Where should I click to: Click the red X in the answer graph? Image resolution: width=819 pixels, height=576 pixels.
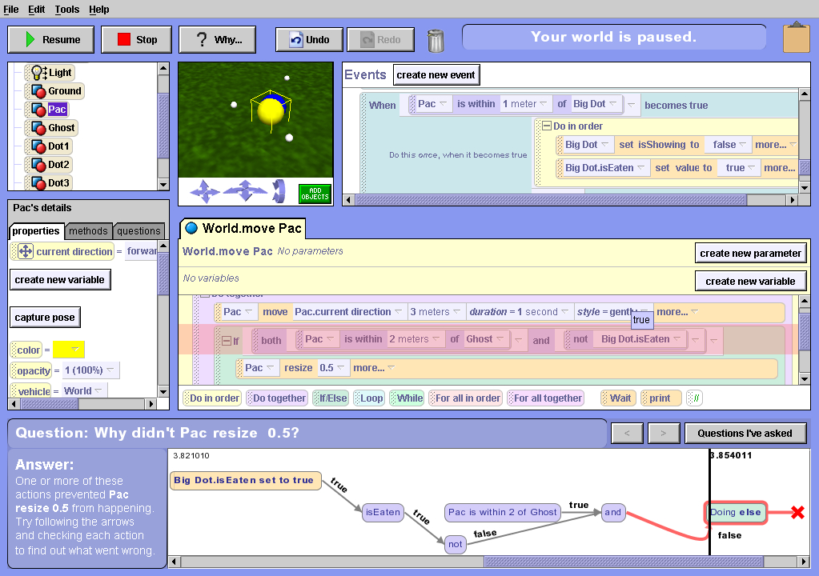point(797,512)
